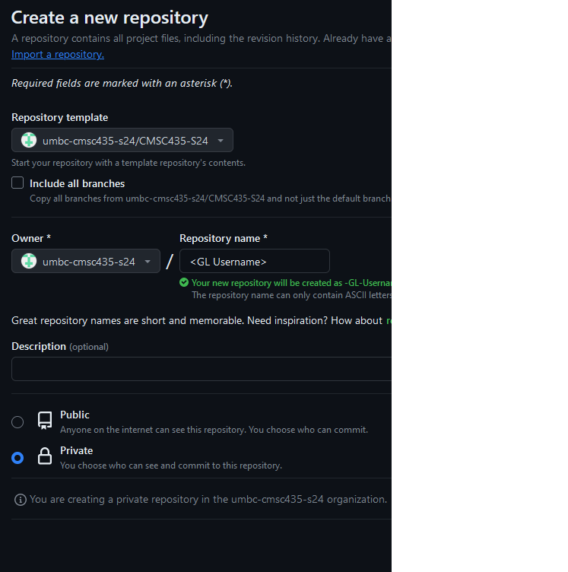The height and width of the screenshot is (572, 568).
Task: Click the 'Public' option title text
Action: (75, 415)
